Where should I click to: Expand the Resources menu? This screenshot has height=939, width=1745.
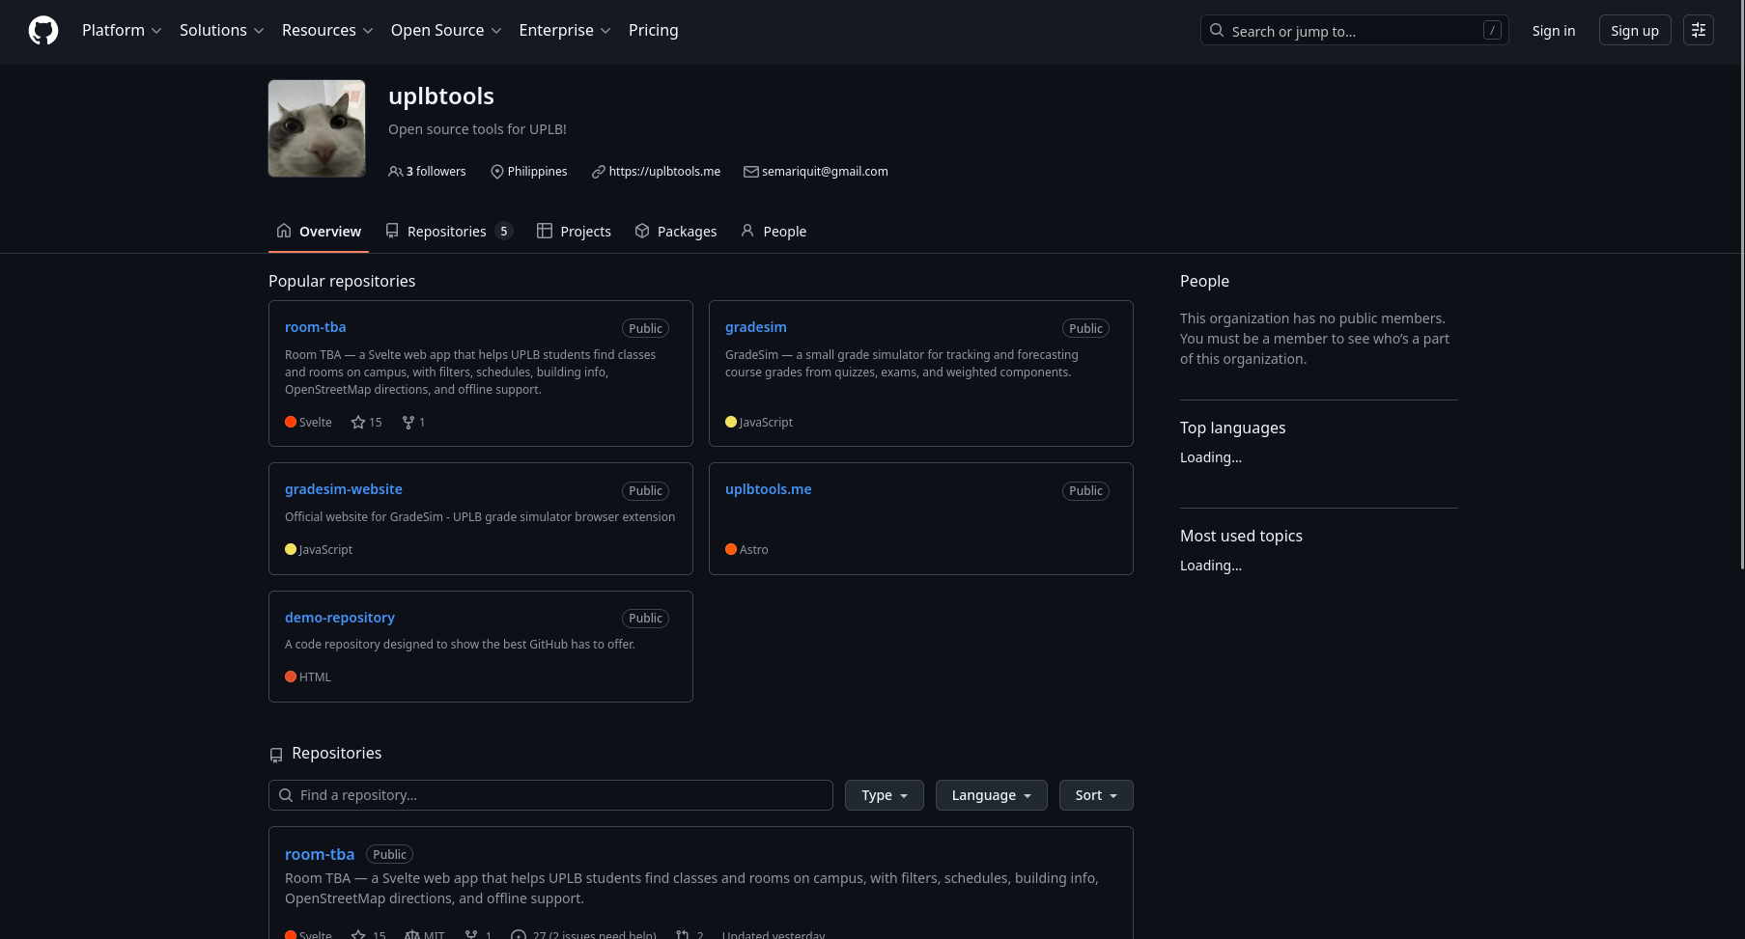tap(327, 31)
